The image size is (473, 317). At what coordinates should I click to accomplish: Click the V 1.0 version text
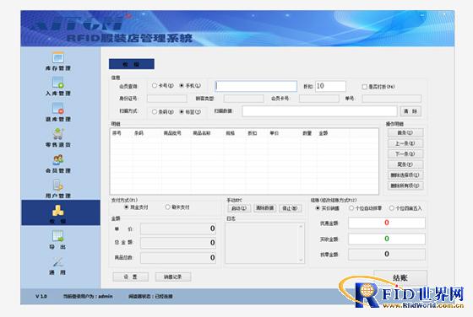[41, 296]
